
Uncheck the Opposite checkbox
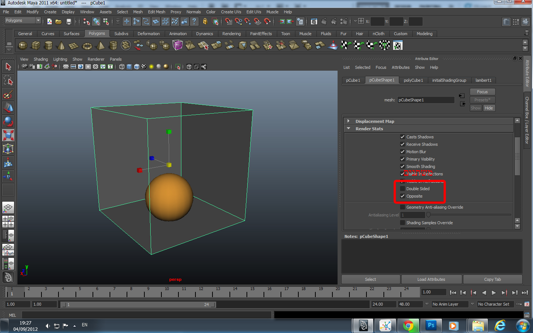[x=402, y=196]
